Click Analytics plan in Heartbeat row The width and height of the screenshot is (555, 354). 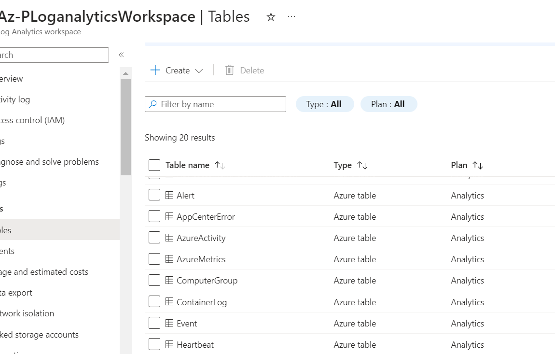[x=467, y=345]
